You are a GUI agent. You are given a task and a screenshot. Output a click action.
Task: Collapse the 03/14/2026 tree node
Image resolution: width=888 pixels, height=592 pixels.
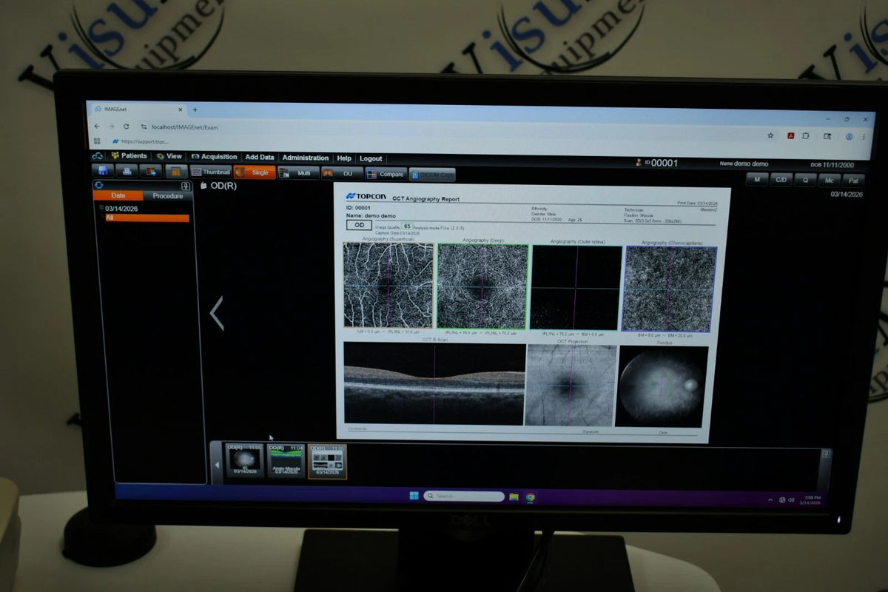(101, 208)
